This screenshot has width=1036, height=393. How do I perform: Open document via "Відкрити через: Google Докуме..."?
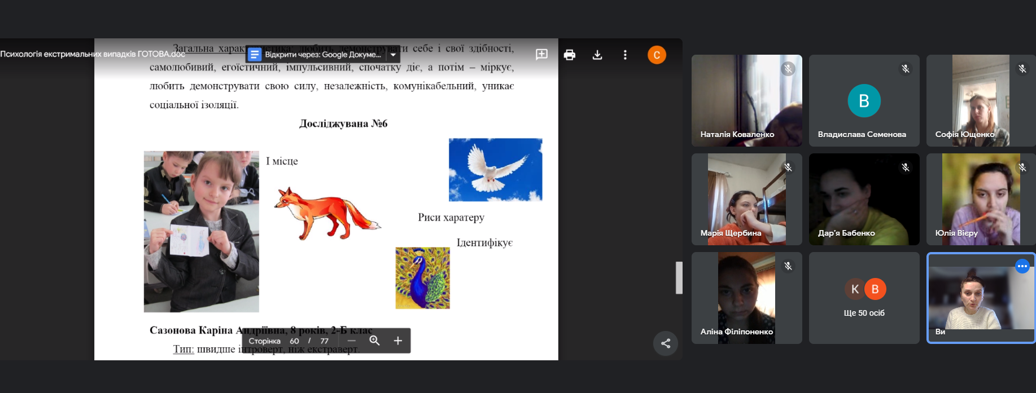coord(323,55)
